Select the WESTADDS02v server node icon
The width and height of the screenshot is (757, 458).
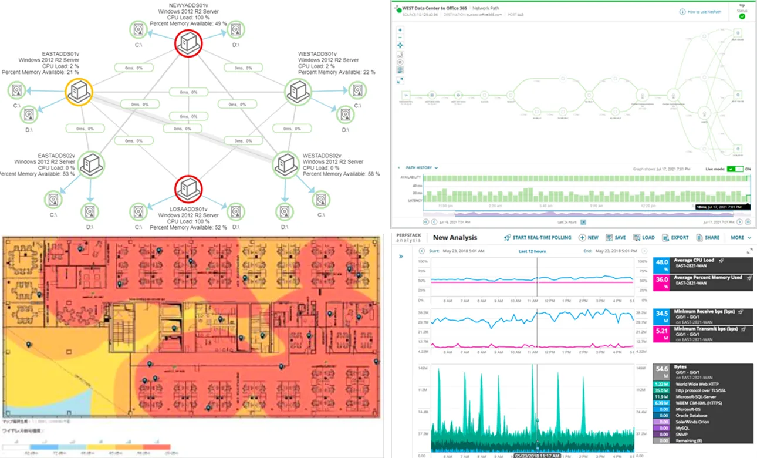tap(286, 165)
